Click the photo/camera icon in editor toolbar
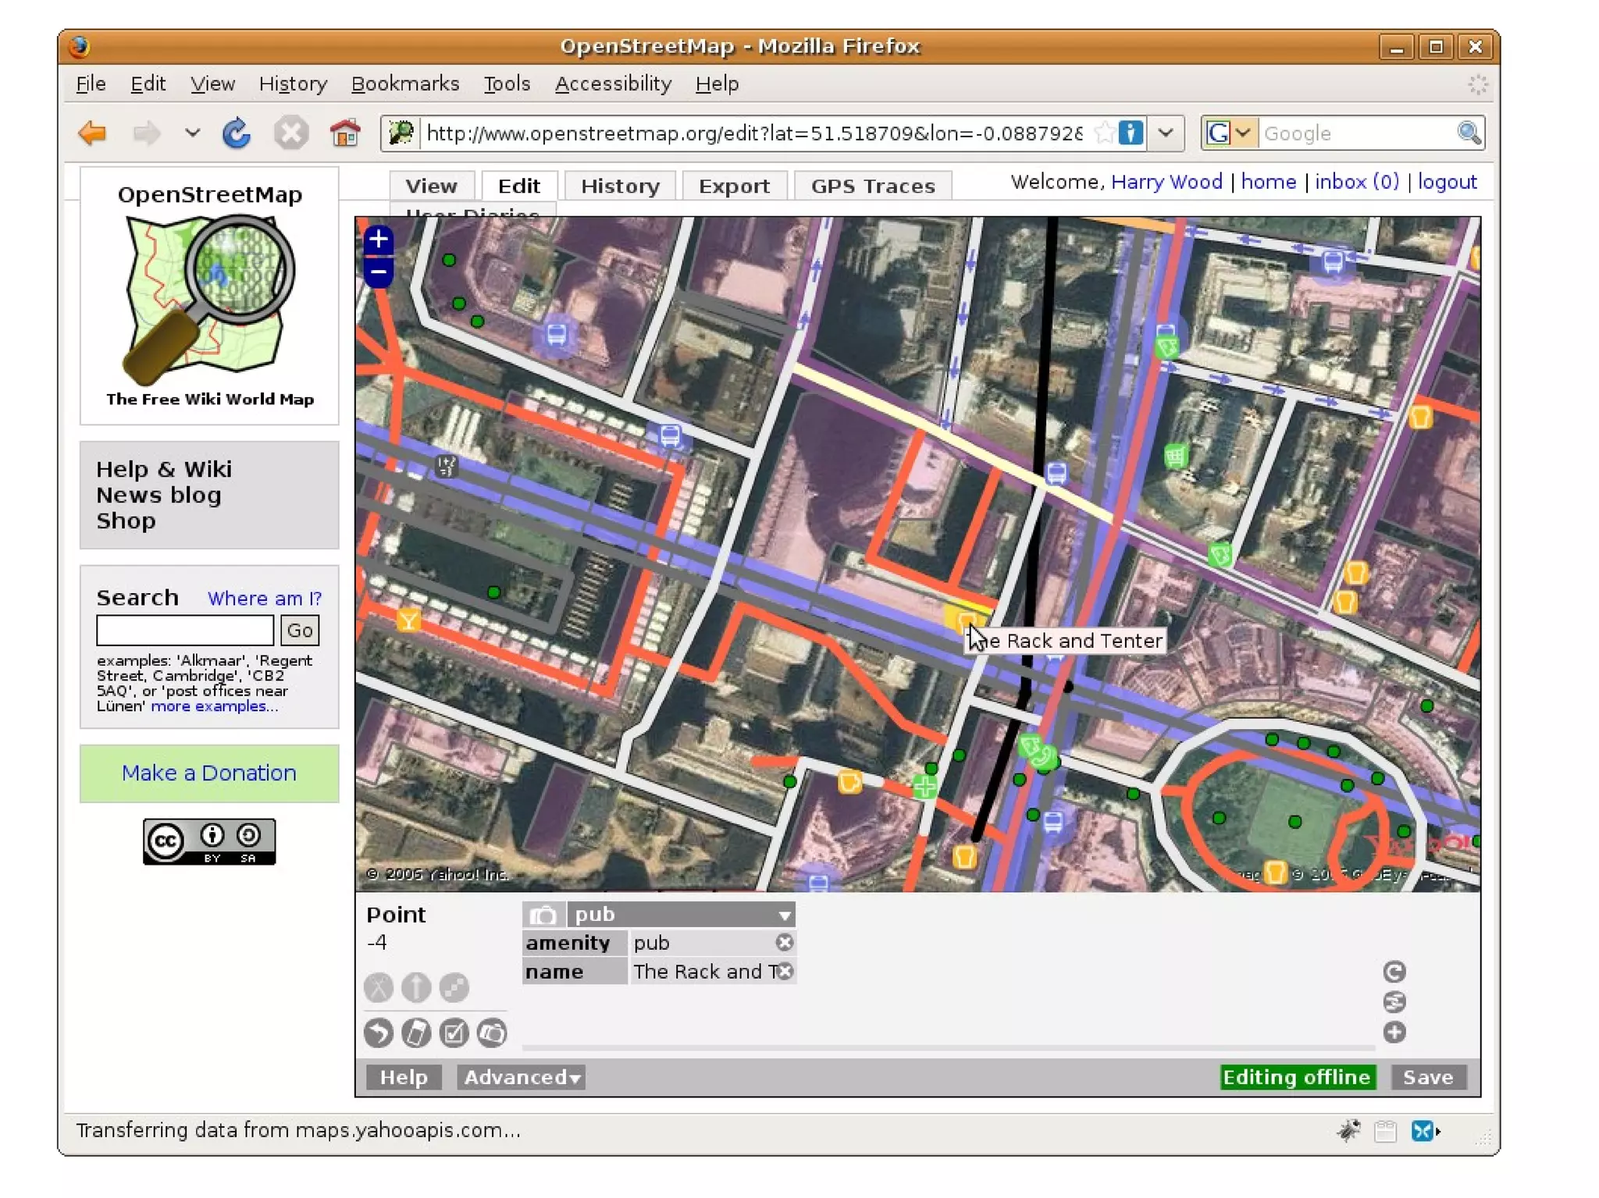The height and width of the screenshot is (1198, 1599). (492, 1033)
